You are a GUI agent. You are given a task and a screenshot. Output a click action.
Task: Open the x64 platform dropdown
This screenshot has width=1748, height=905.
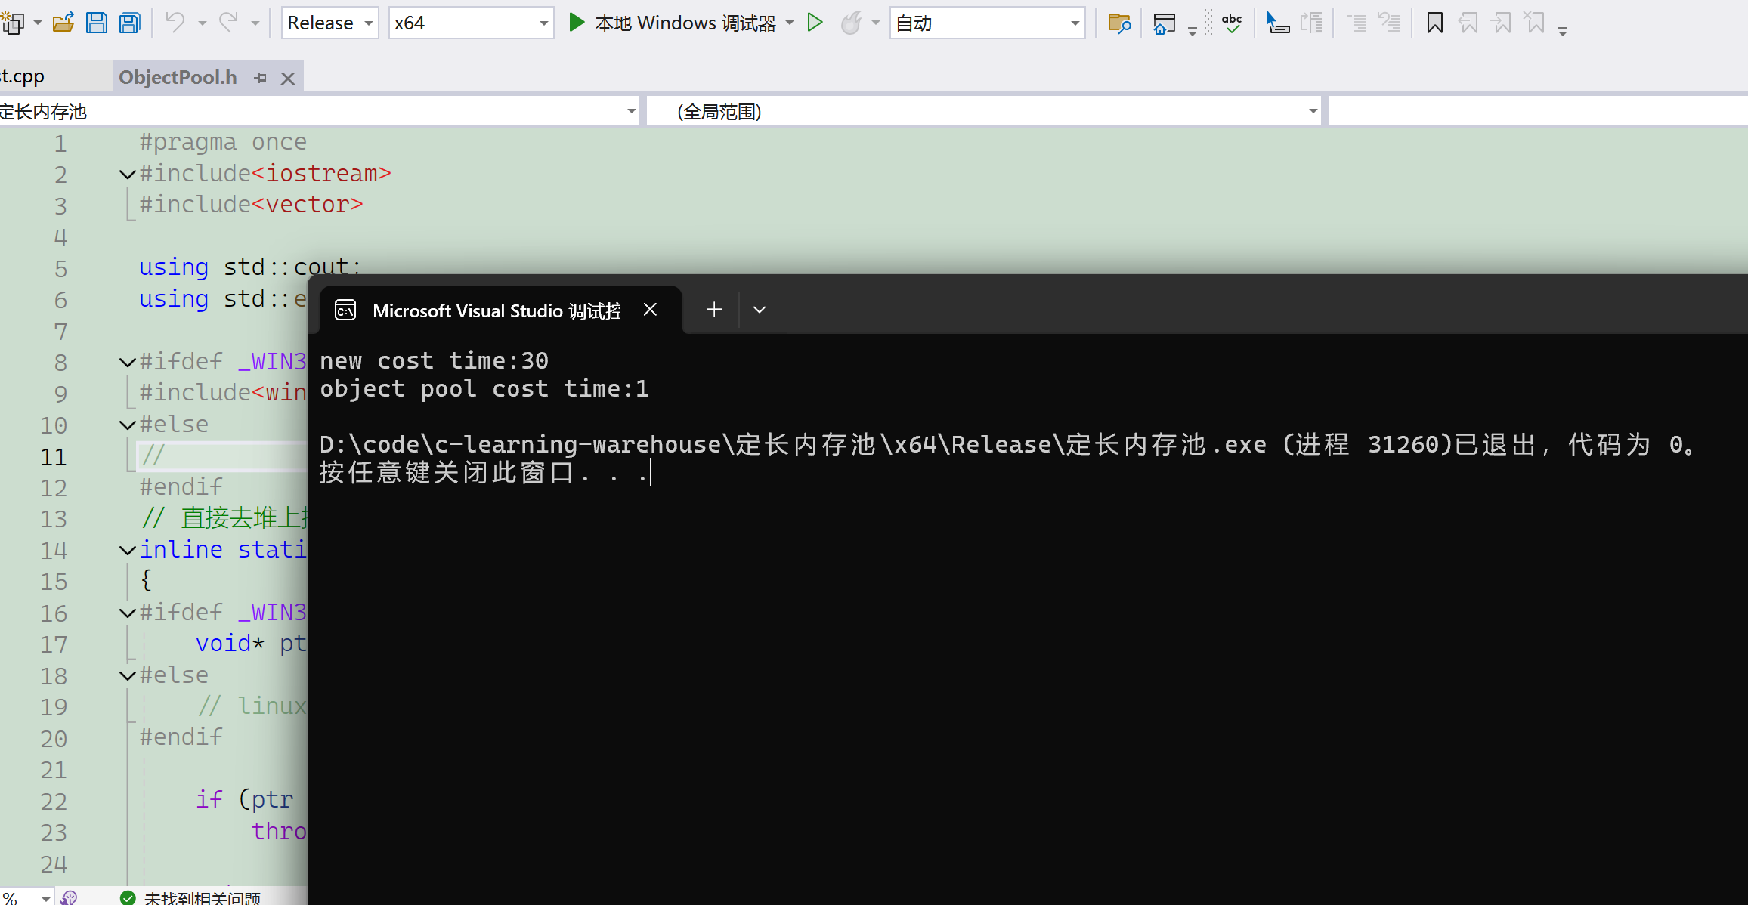[x=470, y=23]
